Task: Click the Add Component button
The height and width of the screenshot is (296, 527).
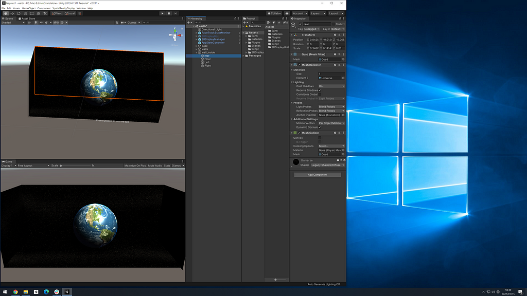Action: click(x=317, y=175)
